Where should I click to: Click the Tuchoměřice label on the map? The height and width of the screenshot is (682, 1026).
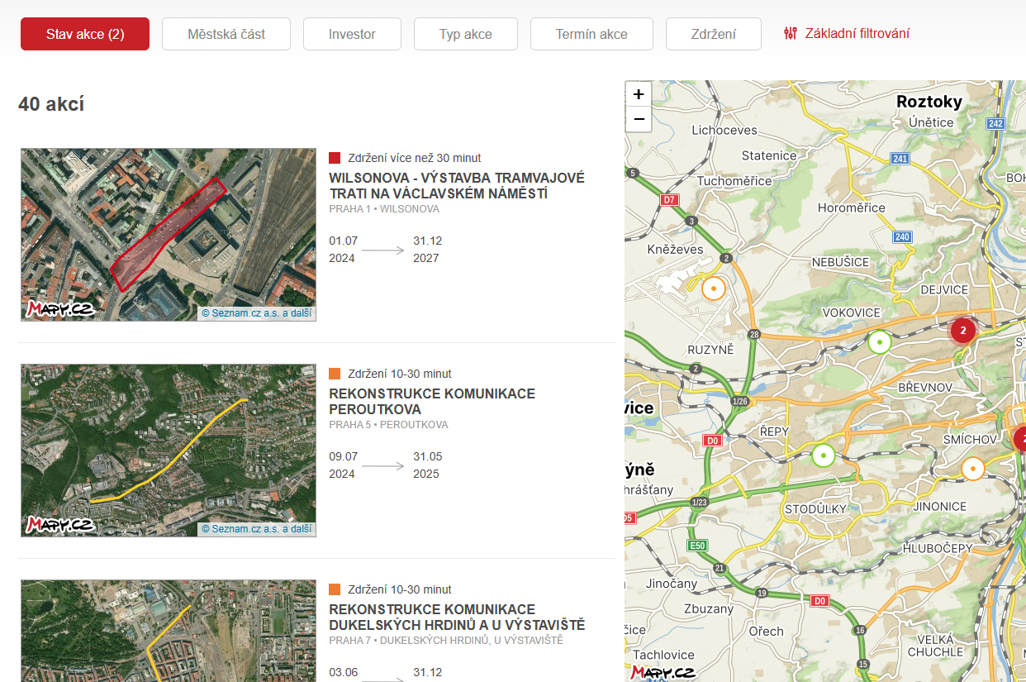(x=734, y=181)
